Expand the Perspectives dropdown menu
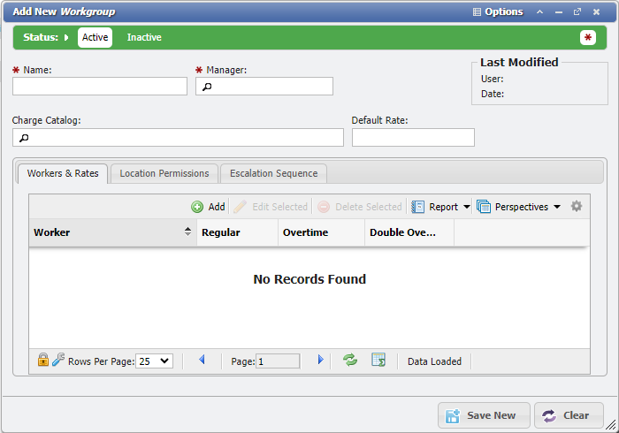This screenshot has height=433, width=619. pos(556,207)
